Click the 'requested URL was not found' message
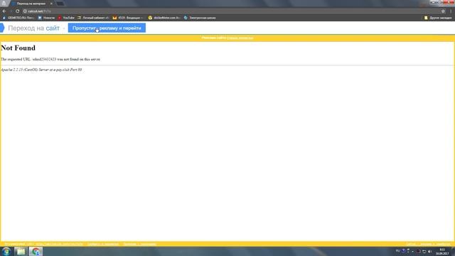 50,59
